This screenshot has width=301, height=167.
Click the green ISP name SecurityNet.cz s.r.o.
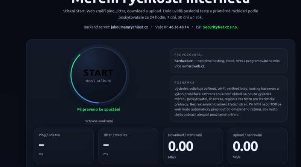(220, 27)
